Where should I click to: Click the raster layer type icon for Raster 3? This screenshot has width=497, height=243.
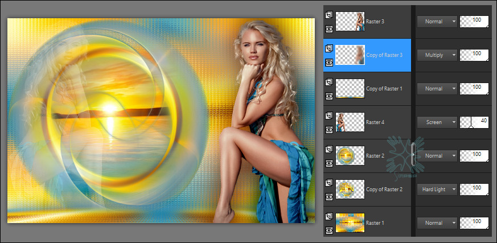click(328, 15)
